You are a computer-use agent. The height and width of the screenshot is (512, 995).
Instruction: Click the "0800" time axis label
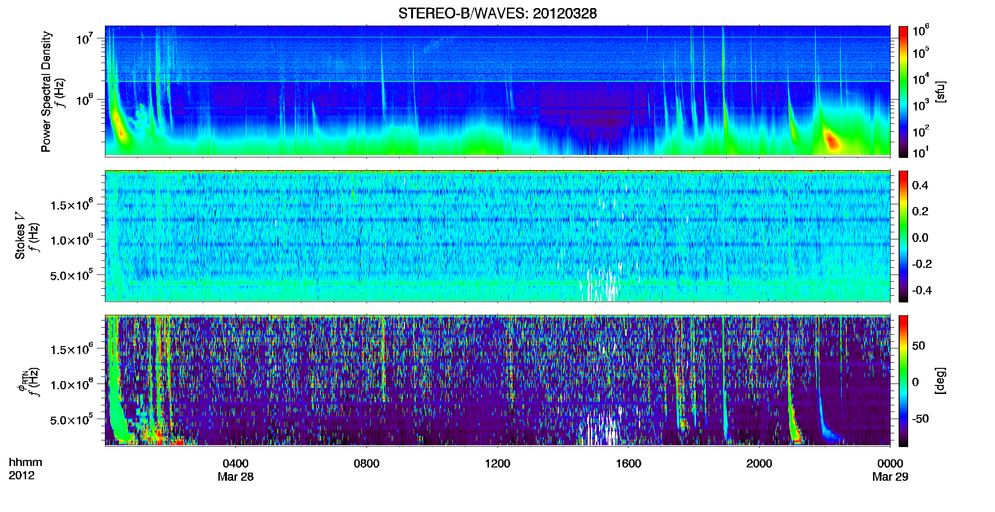click(x=366, y=464)
